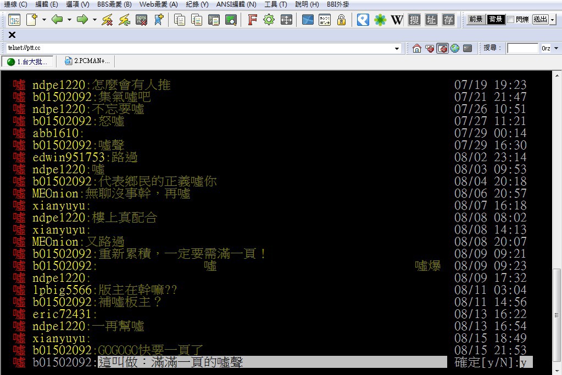Open the 工具 (T) menu
The height and width of the screenshot is (375, 562).
(x=276, y=4)
